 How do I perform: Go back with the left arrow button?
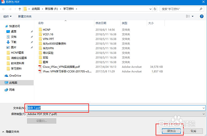point(3,9)
